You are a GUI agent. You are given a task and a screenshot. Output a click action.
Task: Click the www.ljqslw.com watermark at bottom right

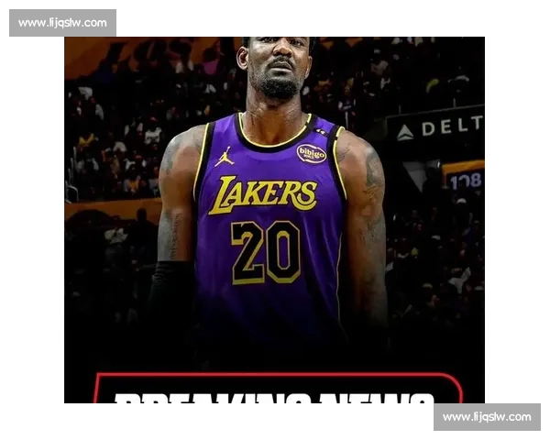pos(487,417)
